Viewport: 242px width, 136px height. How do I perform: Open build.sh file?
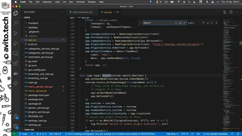tap(33, 44)
